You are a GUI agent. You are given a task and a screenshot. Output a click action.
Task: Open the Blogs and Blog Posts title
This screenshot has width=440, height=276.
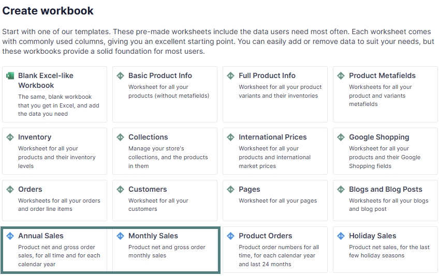tap(386, 190)
